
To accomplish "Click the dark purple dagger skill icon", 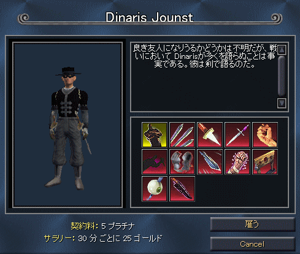I will 182,189.
